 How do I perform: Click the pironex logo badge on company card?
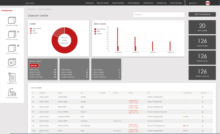click(x=34, y=65)
